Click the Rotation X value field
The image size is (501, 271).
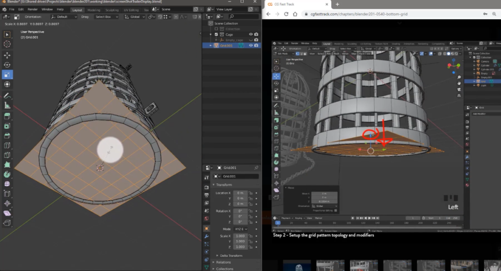click(x=240, y=211)
